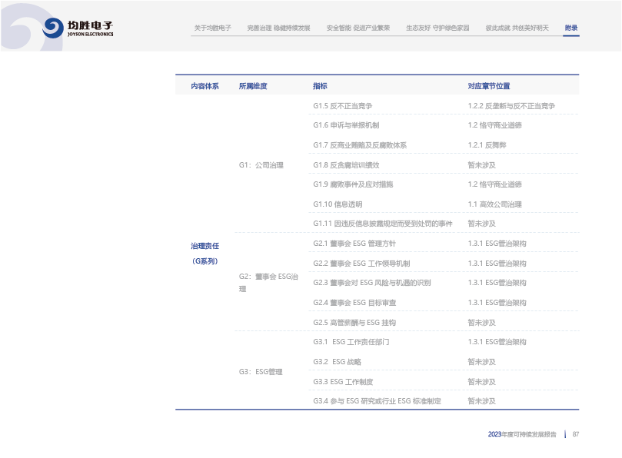Go to 生态友好 守护绿色家园 tab
622x458 pixels.
tap(437, 28)
